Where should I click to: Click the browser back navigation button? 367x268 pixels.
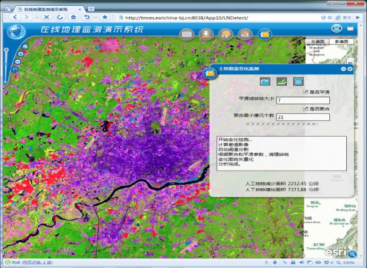[x=14, y=17]
